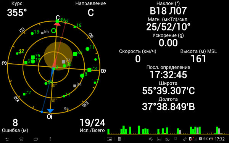
Task: Tap the small-window app icon in system bar
Action: point(110,139)
